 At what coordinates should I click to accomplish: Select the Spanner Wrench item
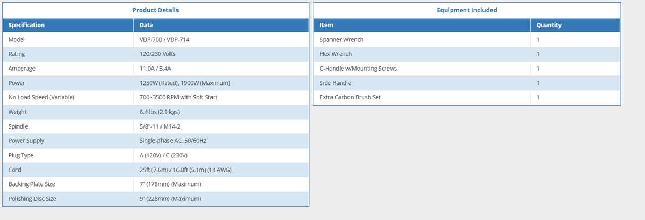(342, 40)
